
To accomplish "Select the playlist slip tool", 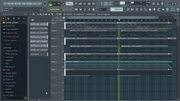I will point(49,14).
